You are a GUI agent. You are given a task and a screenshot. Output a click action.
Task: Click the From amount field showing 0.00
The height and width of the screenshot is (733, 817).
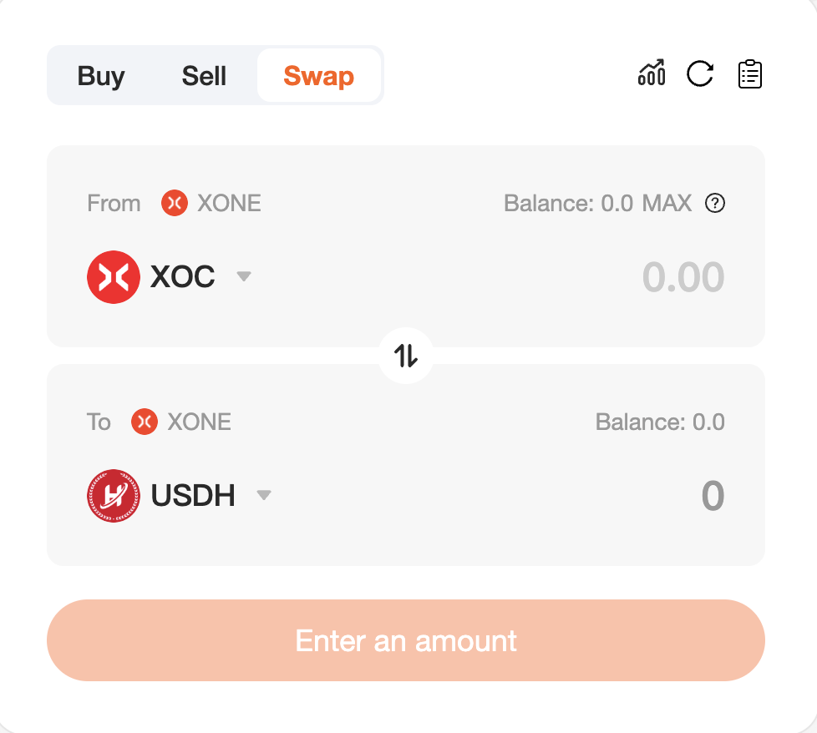(683, 277)
